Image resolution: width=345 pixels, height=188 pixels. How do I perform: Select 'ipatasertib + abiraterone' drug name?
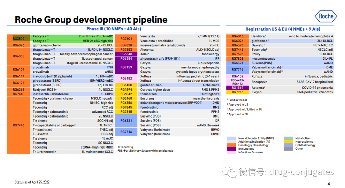[x=50, y=94]
